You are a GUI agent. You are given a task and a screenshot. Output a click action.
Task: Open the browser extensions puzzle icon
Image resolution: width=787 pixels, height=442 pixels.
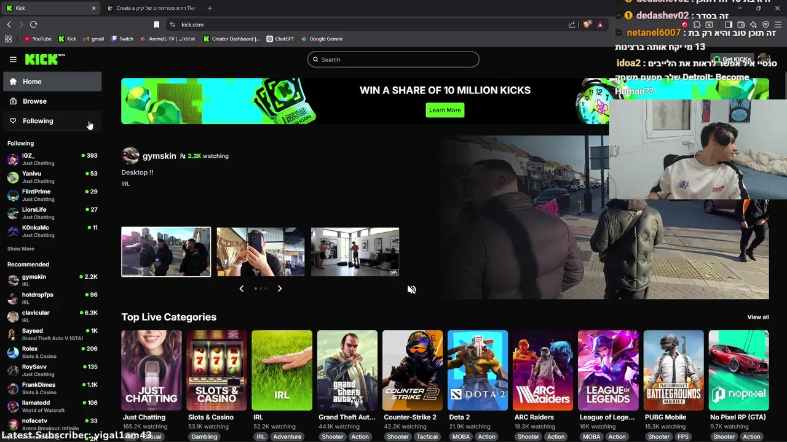coord(697,25)
